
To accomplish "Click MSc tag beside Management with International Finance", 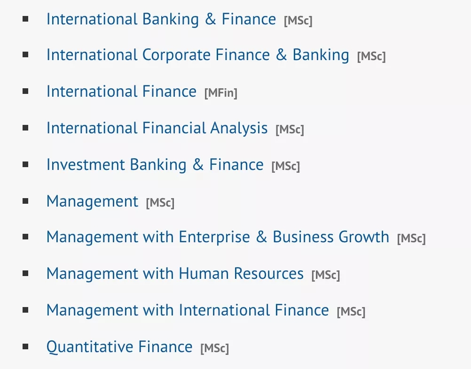I will pos(351,312).
